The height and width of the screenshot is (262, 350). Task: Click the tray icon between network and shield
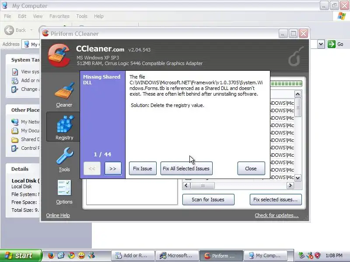coord(310,255)
